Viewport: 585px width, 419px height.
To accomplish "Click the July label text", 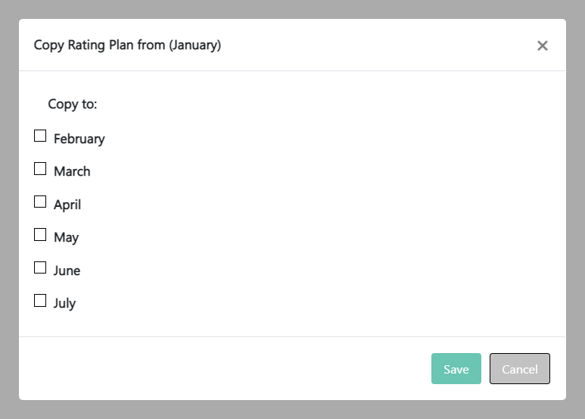I will click(64, 303).
